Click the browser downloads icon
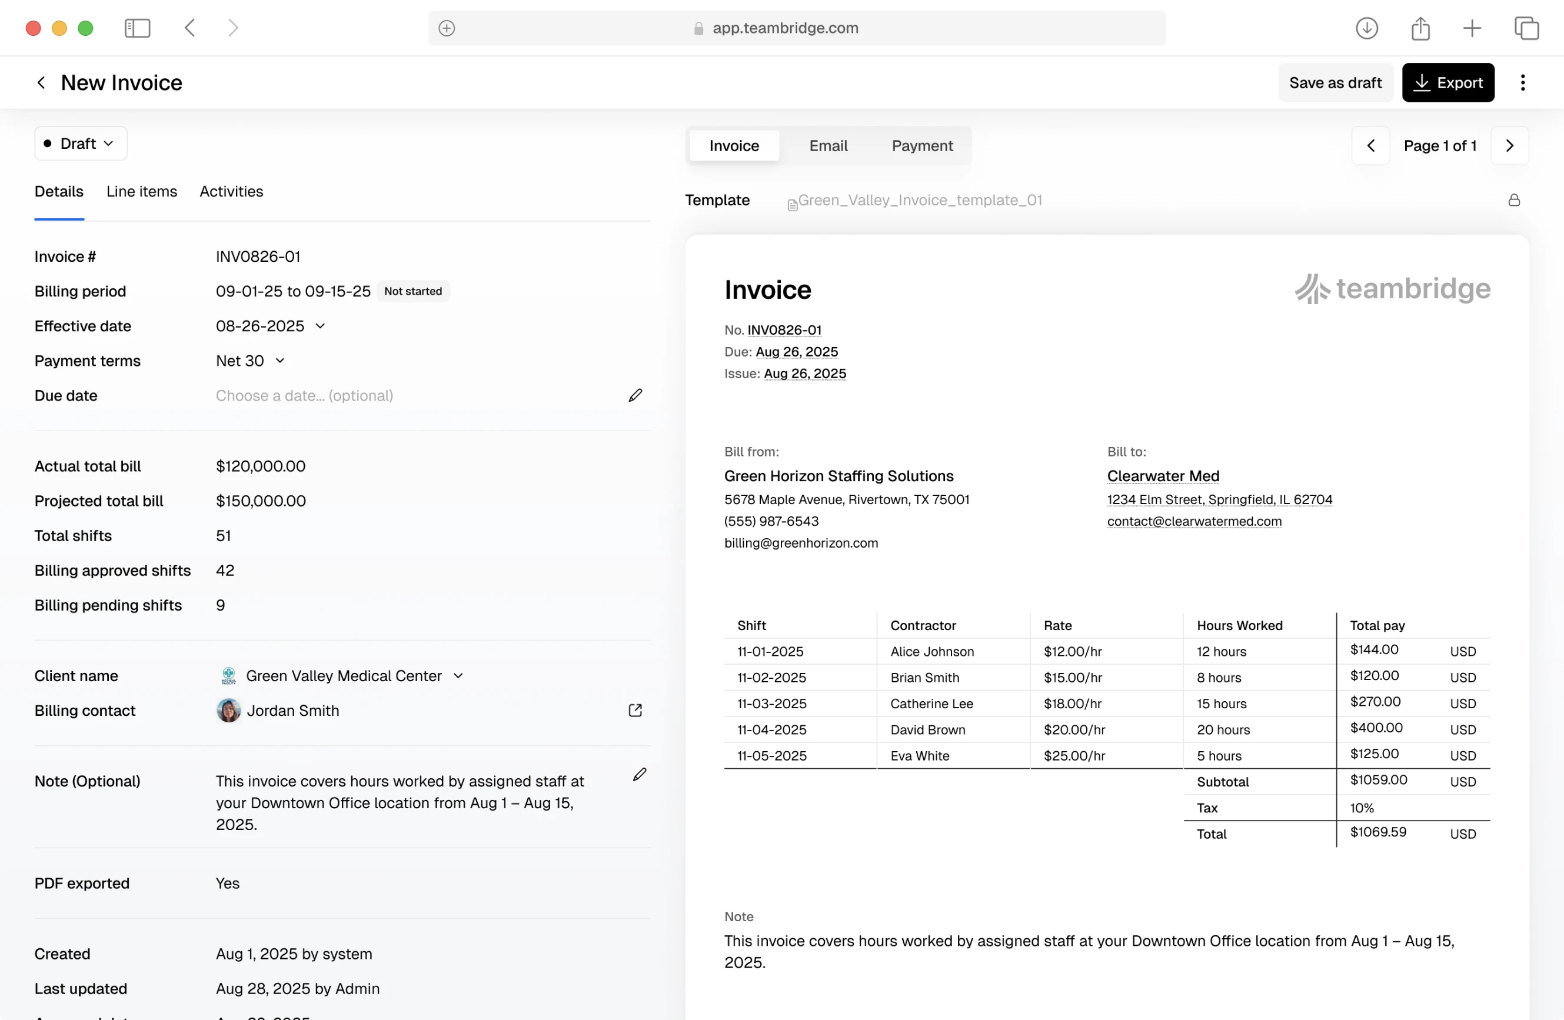The height and width of the screenshot is (1020, 1564). [1366, 28]
